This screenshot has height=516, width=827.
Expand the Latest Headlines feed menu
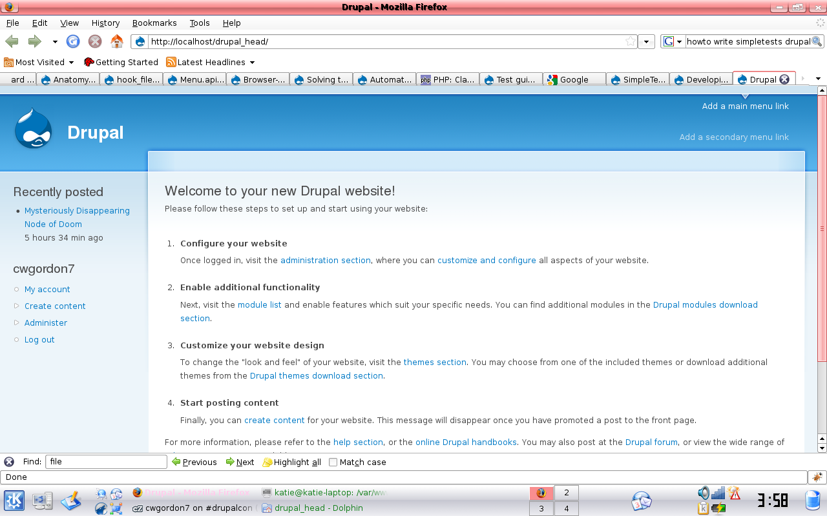[x=211, y=62]
